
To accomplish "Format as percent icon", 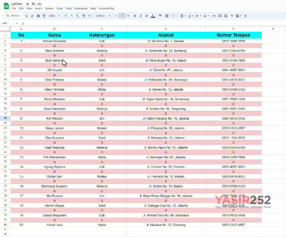I will (x=72, y=16).
